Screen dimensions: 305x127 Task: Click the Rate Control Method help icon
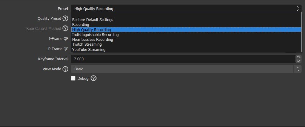[65, 29]
